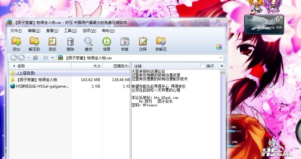Open the colorful skin icon on toolbar
Image resolution: width=301 pixels, height=159 pixels.
[219, 47]
